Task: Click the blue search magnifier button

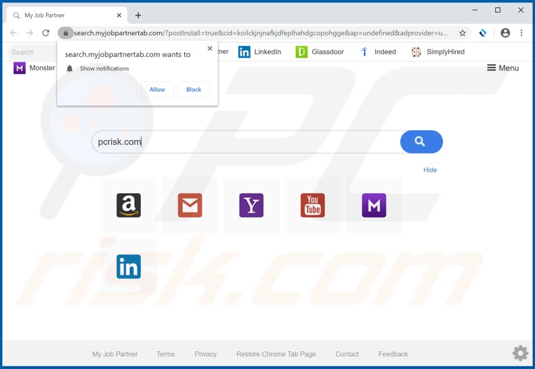Action: (x=421, y=142)
